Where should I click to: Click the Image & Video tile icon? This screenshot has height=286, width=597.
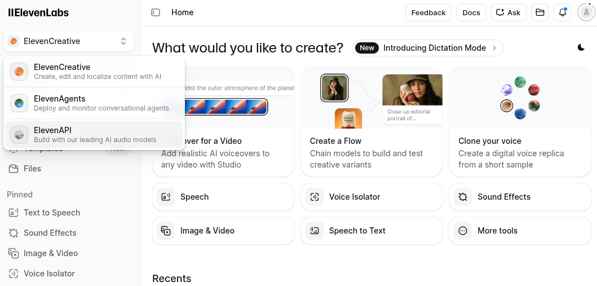click(x=166, y=231)
